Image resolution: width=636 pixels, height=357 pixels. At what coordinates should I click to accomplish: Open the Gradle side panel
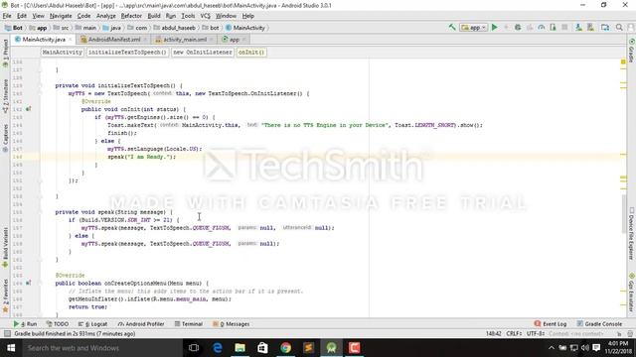632,51
